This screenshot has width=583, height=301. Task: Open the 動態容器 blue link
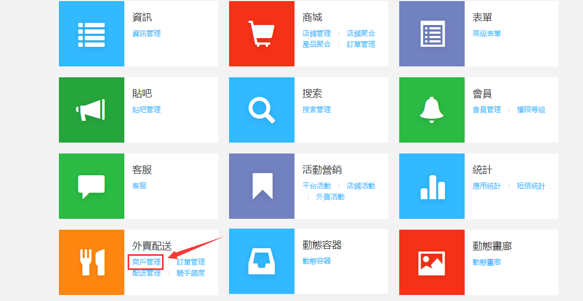pyautogui.click(x=316, y=261)
